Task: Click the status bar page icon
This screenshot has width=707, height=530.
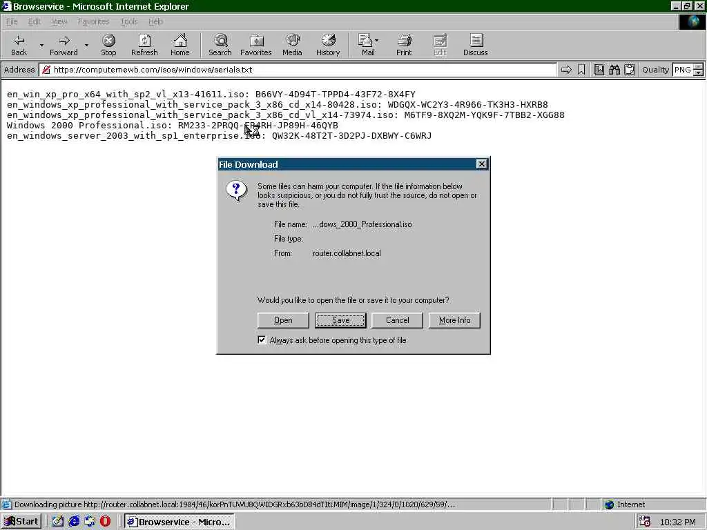Action: tap(6, 504)
